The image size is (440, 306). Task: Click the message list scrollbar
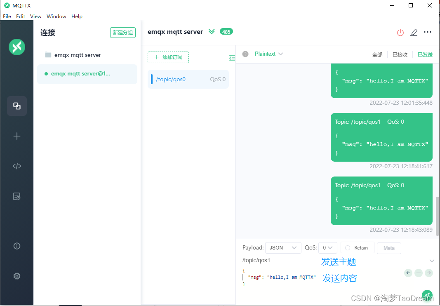(x=438, y=216)
